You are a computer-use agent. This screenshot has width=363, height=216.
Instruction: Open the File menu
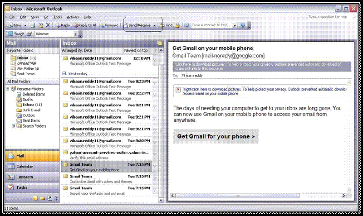12,17
